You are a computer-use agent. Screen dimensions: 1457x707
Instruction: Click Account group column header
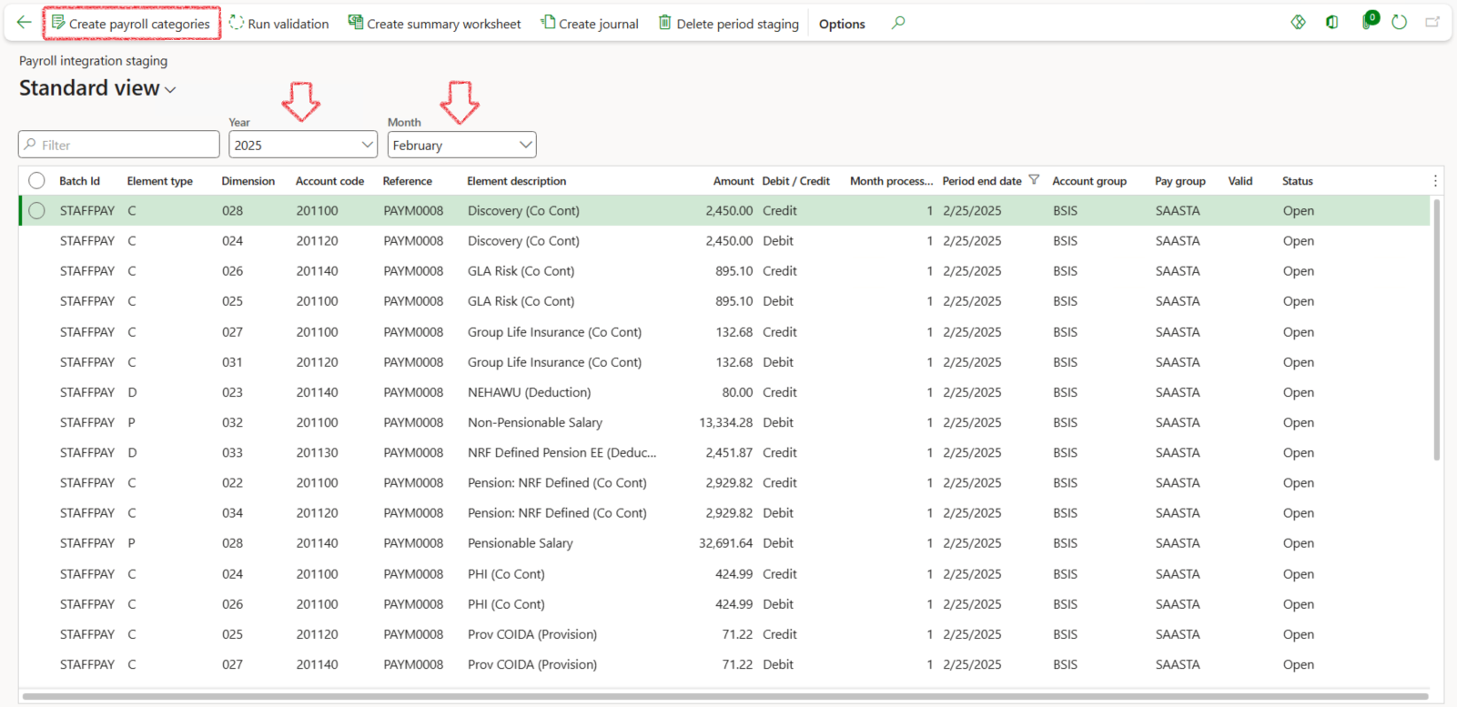click(x=1089, y=181)
